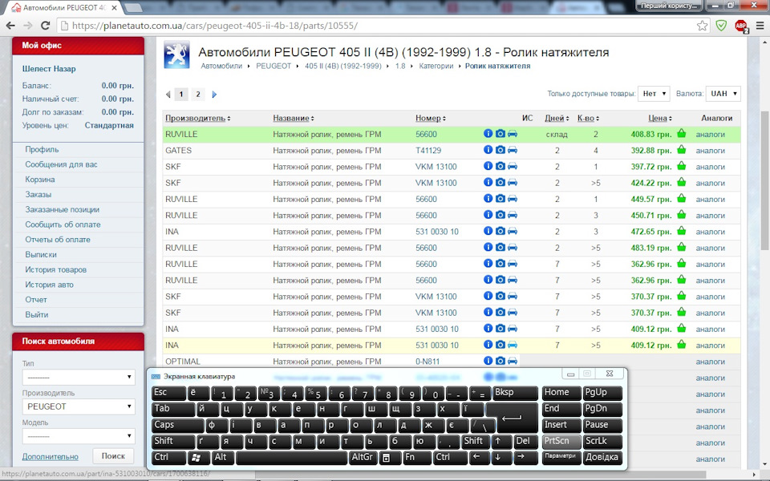Viewport: 770px width, 481px height.
Task: View photo icon for GATES T41129 row
Action: point(500,150)
